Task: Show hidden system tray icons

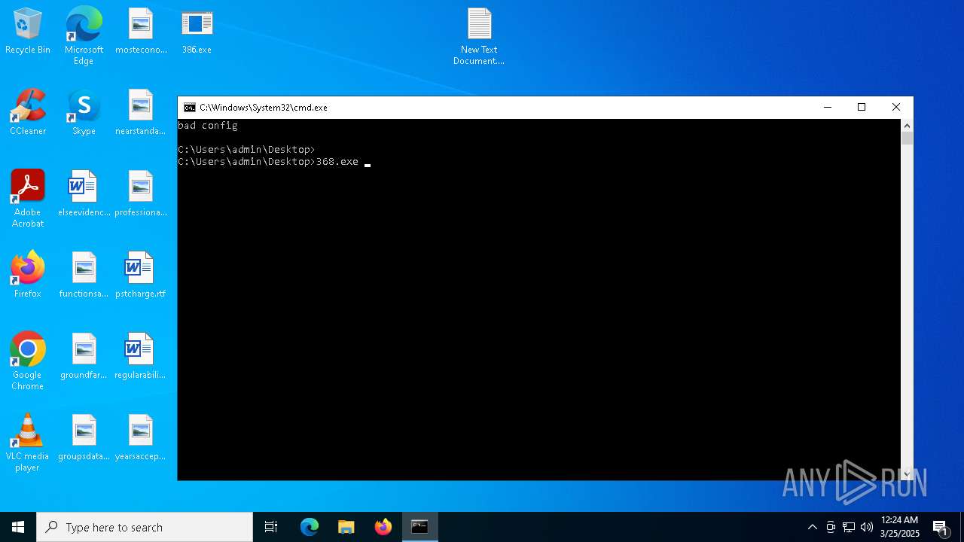Action: [812, 527]
